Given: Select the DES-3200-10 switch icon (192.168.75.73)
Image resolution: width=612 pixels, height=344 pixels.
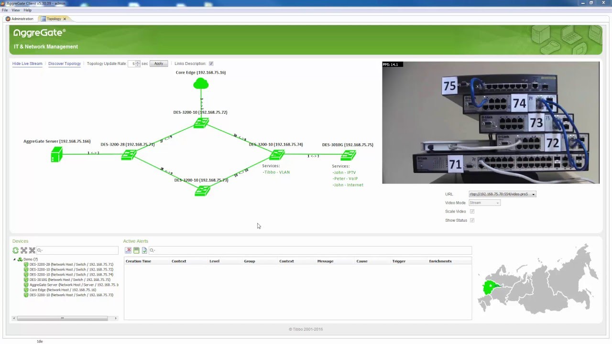Looking at the screenshot, I should coord(202,191).
